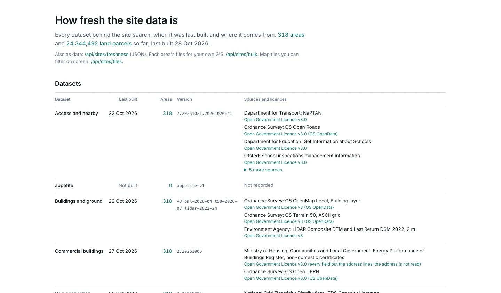Open the licence noting address lines are not read
This screenshot has height=293, width=501.
click(332, 264)
